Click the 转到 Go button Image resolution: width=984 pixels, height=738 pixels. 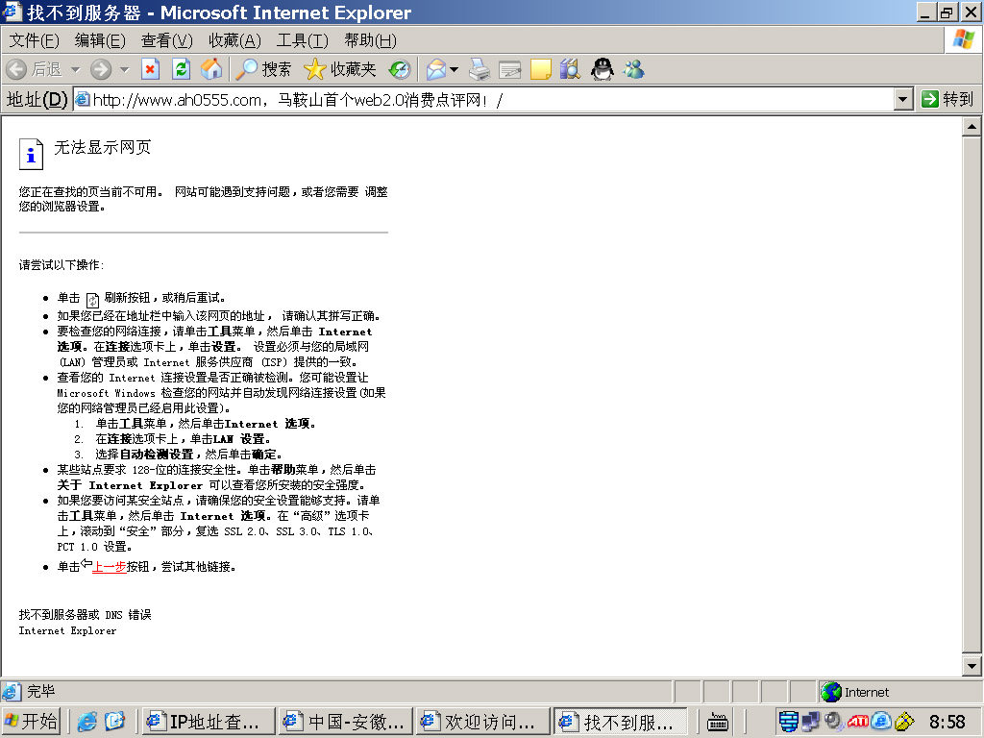click(947, 100)
